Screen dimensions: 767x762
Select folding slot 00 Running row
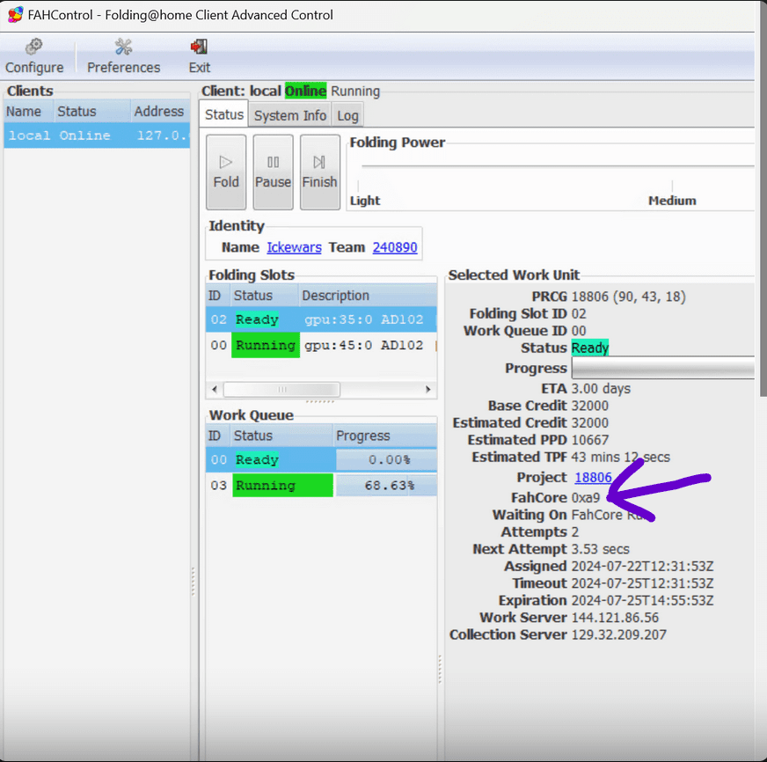click(x=321, y=345)
